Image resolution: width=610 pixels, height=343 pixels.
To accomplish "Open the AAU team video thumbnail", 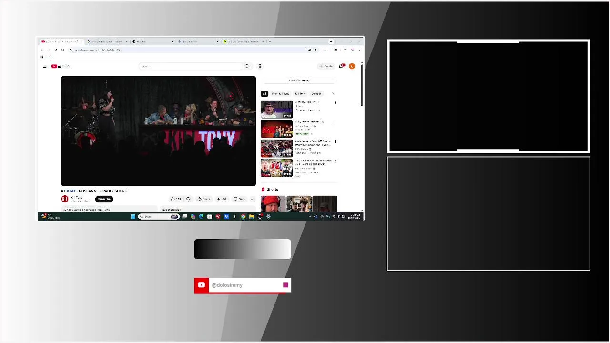I will 276,168.
